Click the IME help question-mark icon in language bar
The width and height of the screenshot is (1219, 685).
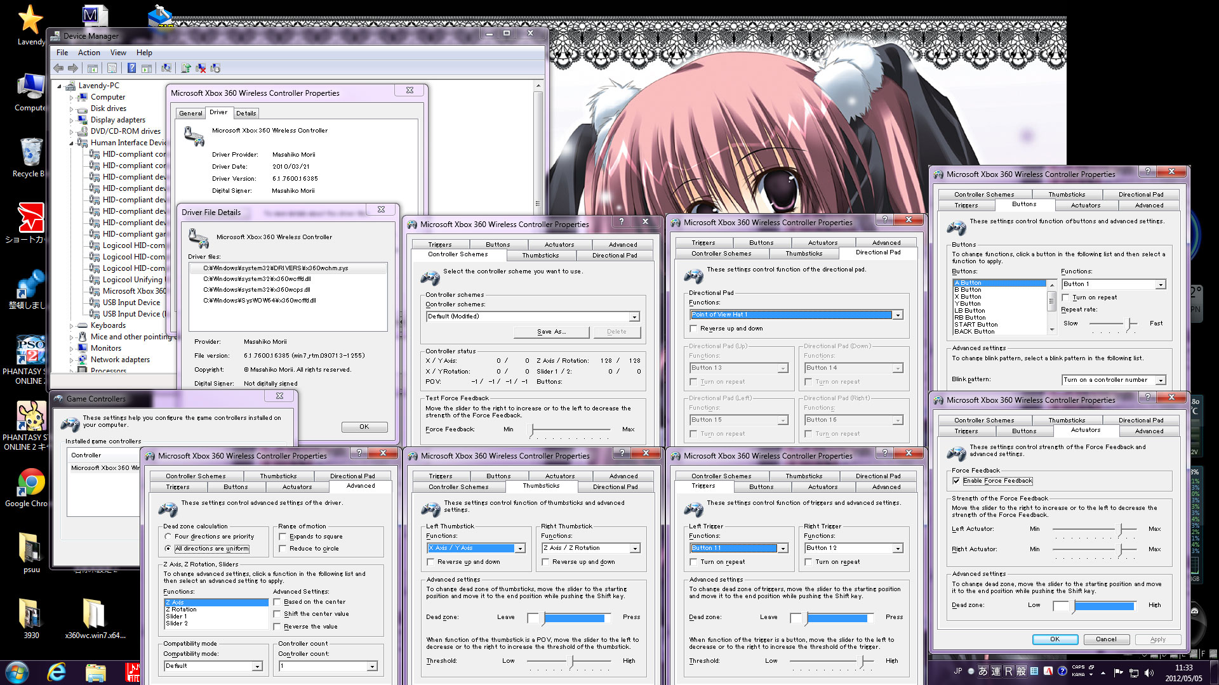pyautogui.click(x=1062, y=671)
